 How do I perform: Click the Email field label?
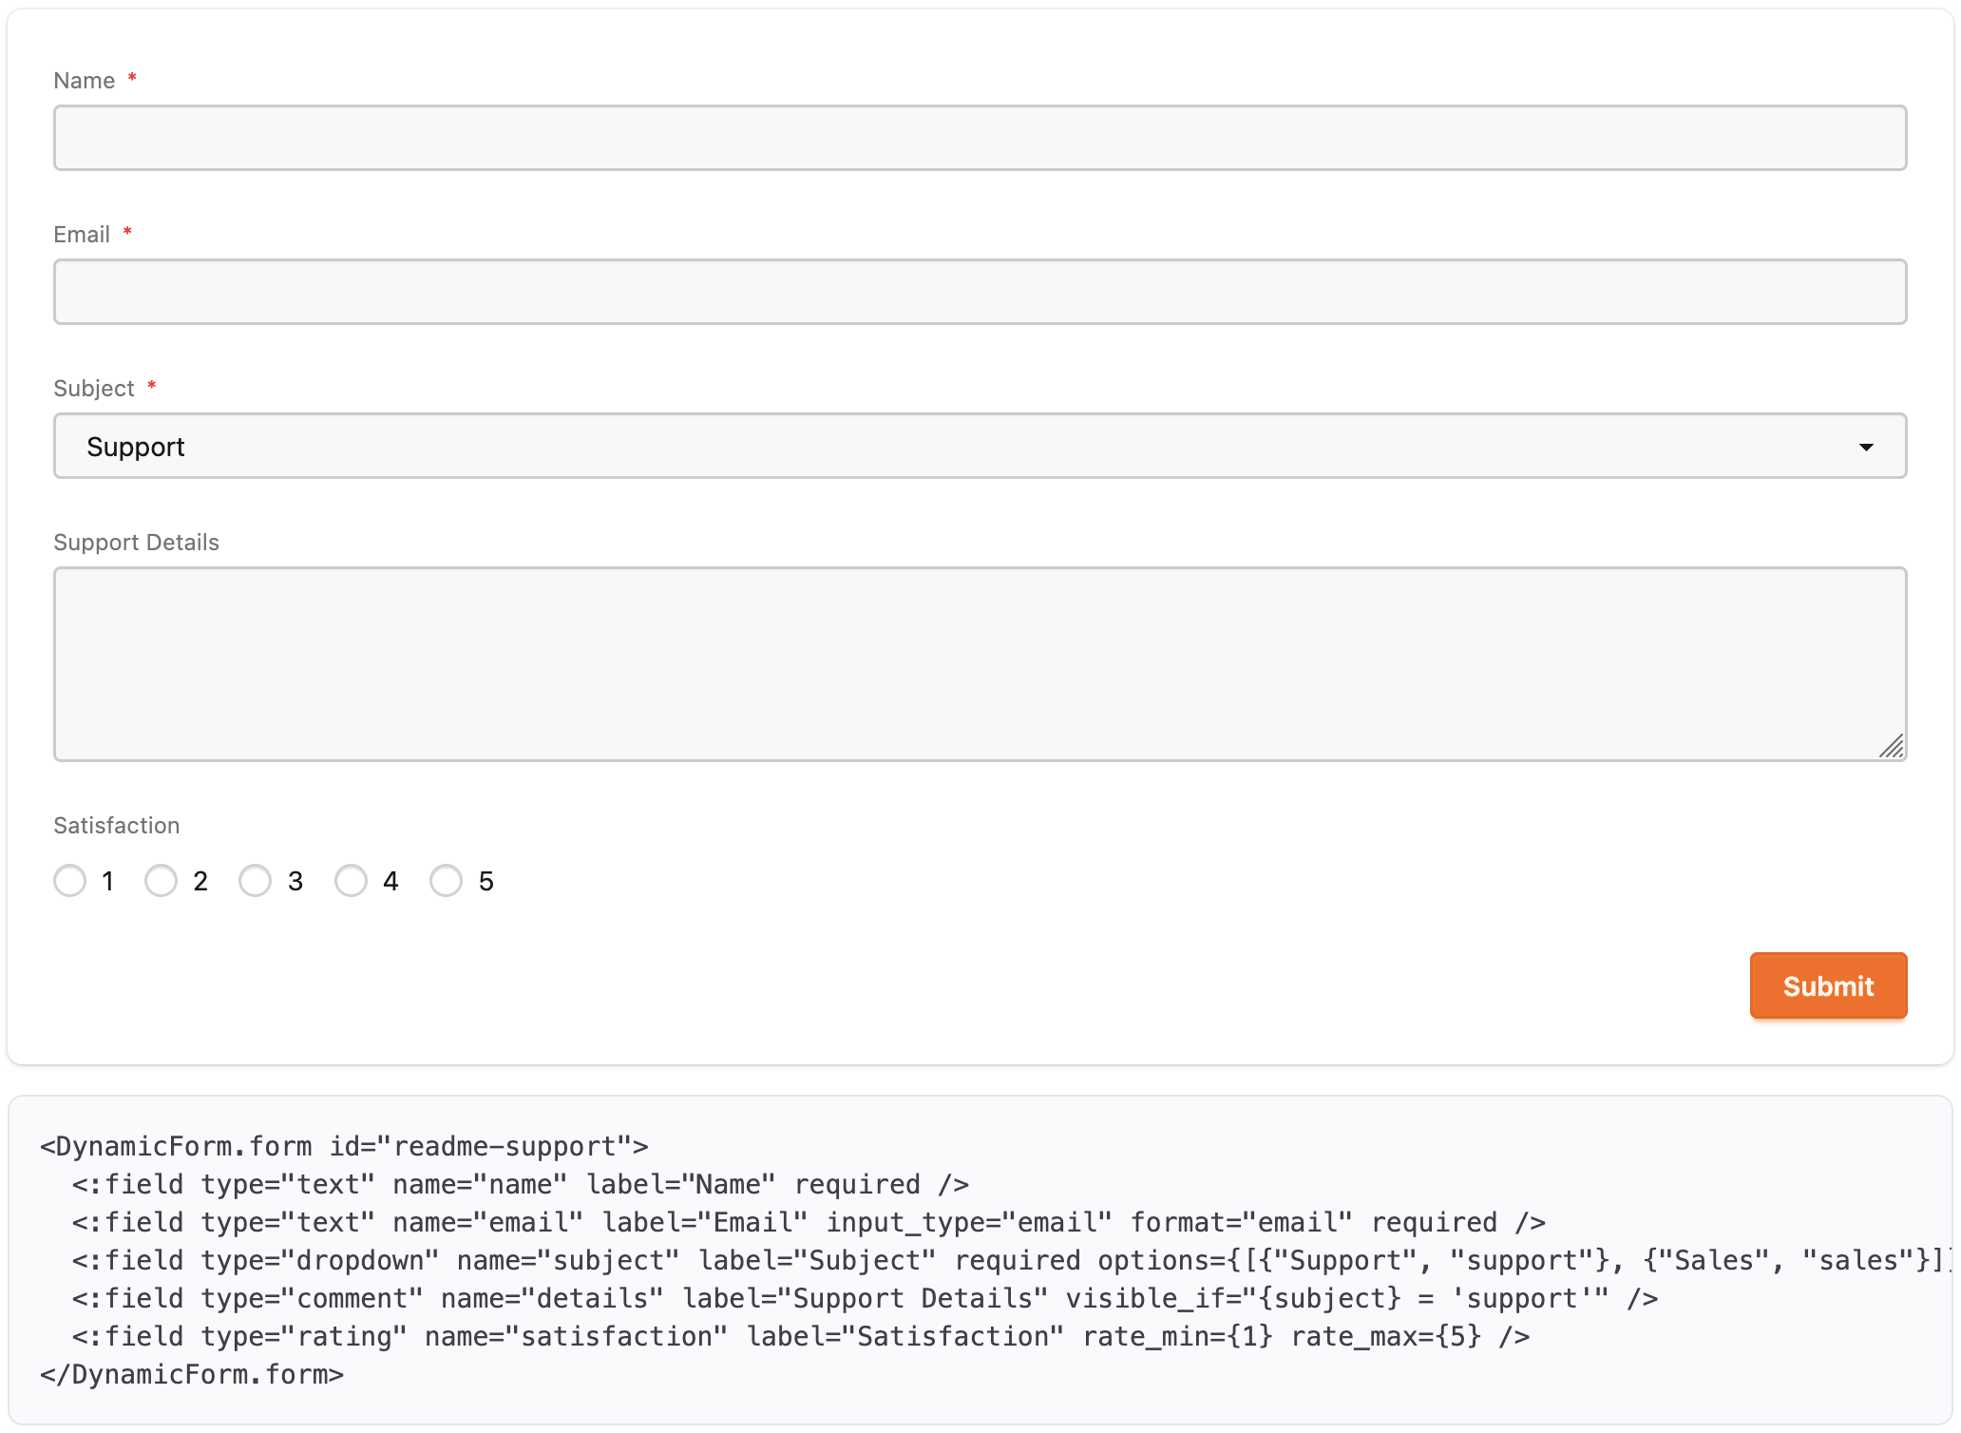point(82,235)
